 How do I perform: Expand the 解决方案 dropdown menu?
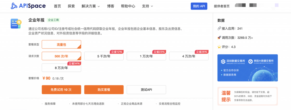91,6
